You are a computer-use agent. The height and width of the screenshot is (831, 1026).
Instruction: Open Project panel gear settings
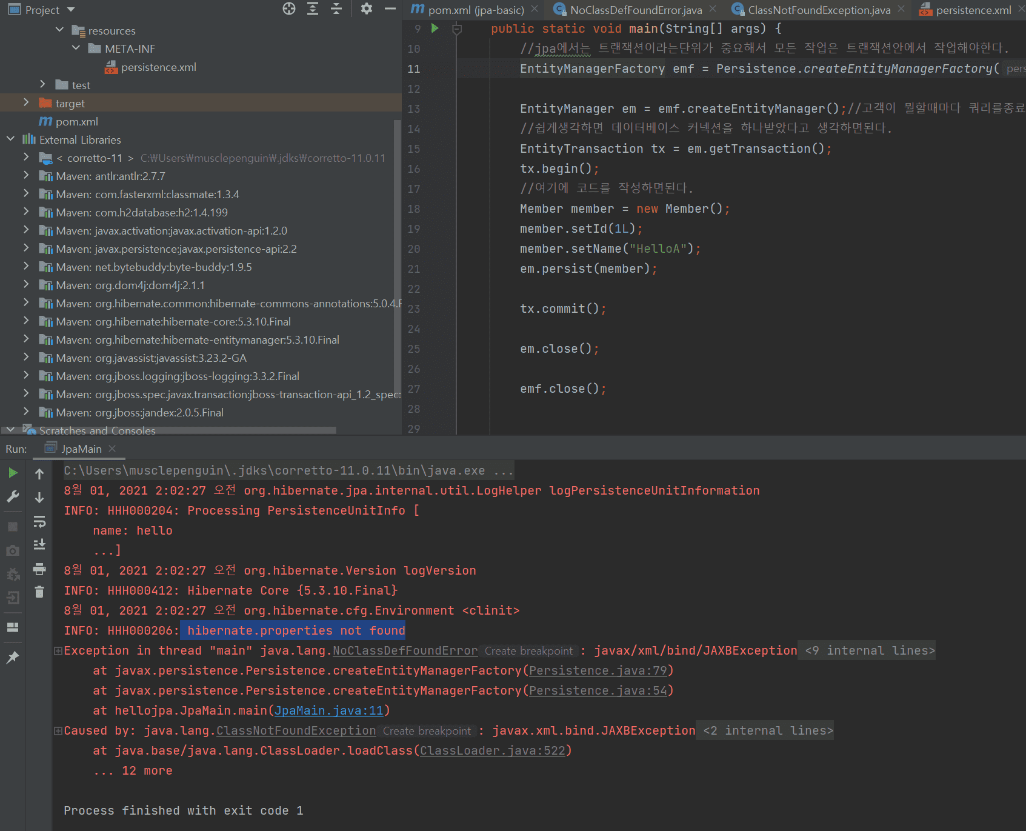pos(366,8)
